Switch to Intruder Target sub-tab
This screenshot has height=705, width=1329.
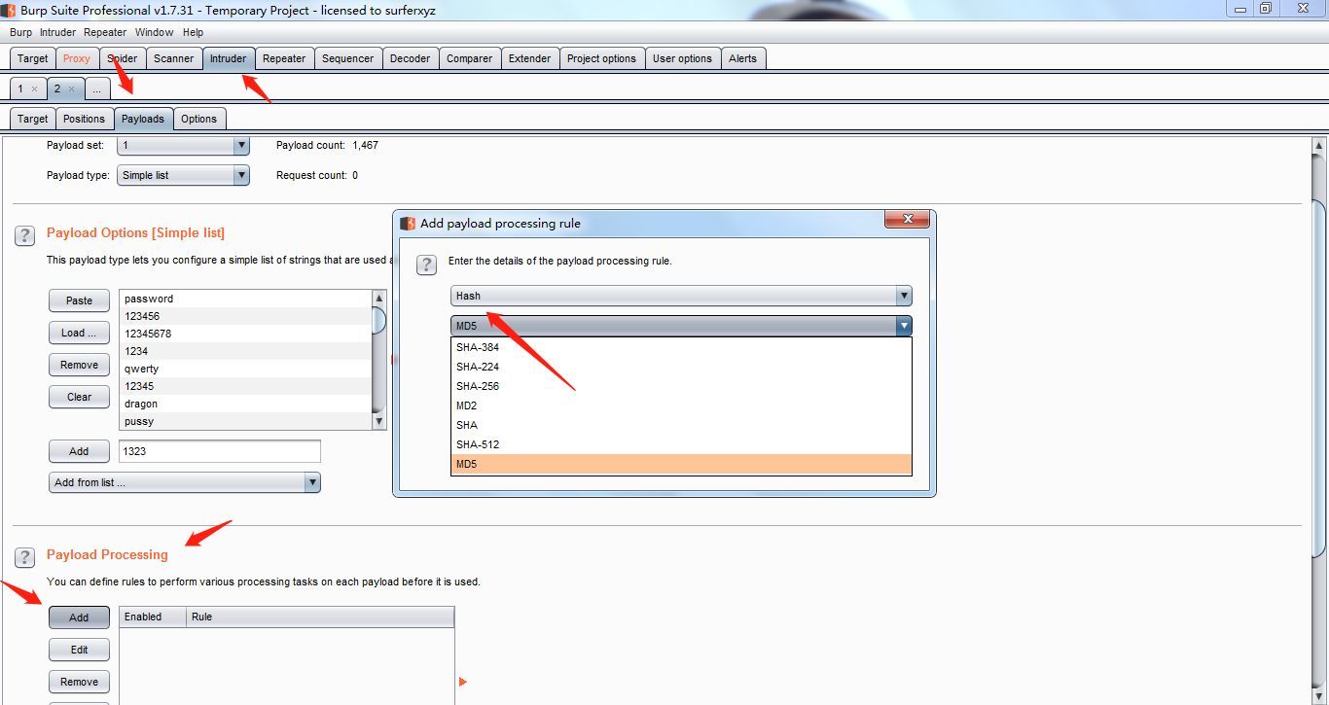point(32,119)
